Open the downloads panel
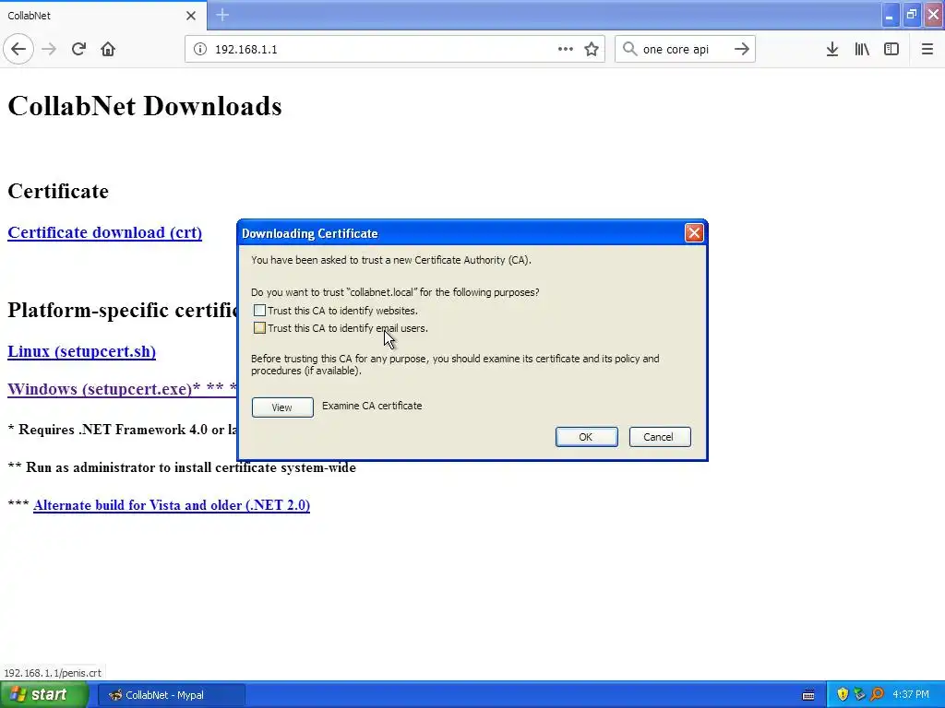 click(832, 49)
